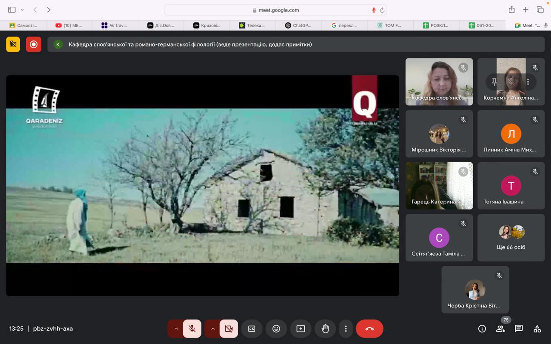Select the Тетяна Івашина participant tile

511,186
